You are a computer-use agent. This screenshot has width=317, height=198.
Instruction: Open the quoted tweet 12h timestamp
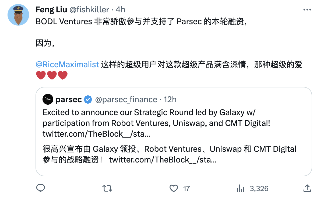tap(170, 100)
